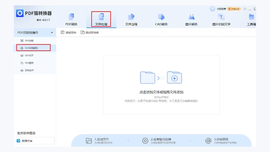Open the PDF转换 tab

pos(71,20)
